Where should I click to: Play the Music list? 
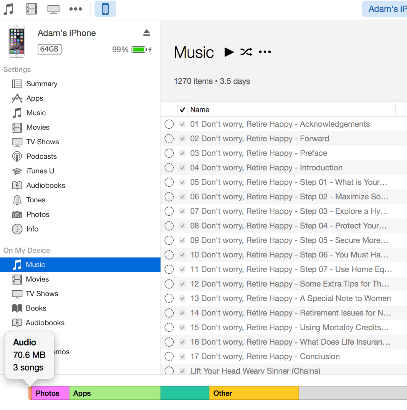229,52
